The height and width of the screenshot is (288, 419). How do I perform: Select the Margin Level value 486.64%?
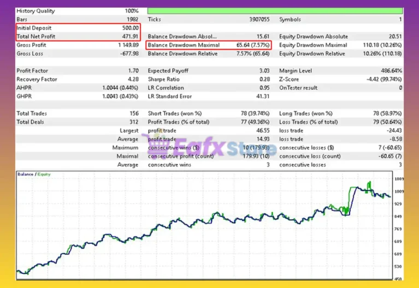[x=391, y=71]
